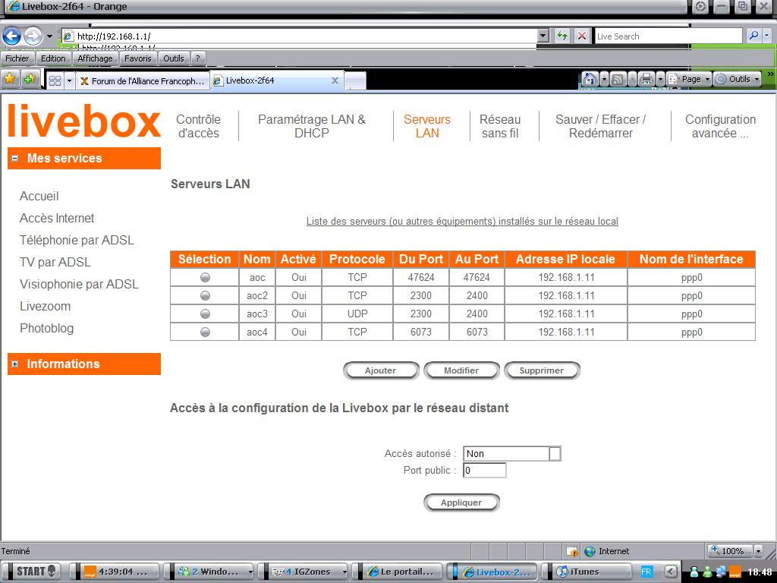This screenshot has height=583, width=777.
Task: Open the Fichier menu
Action: [17, 58]
